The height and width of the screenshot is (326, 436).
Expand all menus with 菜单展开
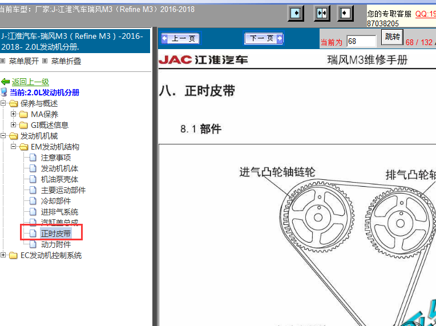(23, 61)
